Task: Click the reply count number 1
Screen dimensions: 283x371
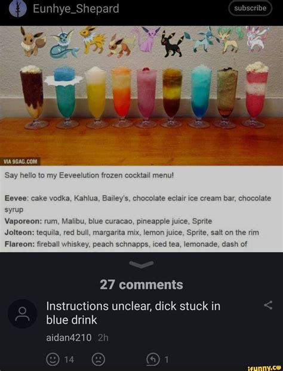Action: [167, 360]
